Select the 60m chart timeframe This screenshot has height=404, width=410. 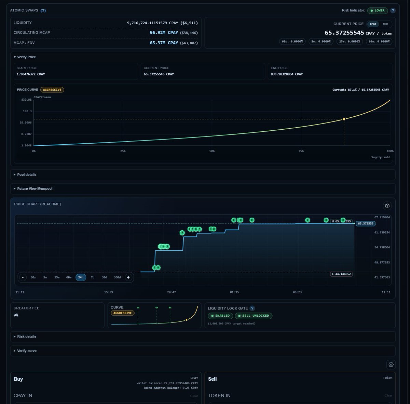69,277
